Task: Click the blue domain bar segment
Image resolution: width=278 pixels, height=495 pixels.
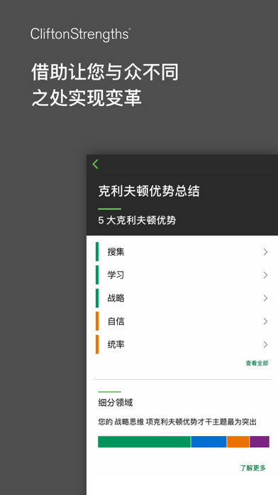Action: (x=208, y=442)
